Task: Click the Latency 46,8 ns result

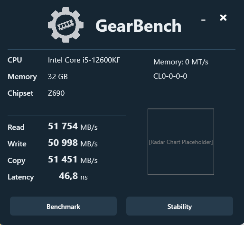Action: (73, 176)
